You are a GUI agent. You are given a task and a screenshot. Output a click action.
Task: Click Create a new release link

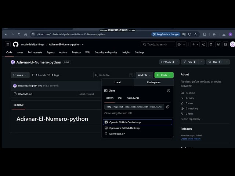[191, 139]
